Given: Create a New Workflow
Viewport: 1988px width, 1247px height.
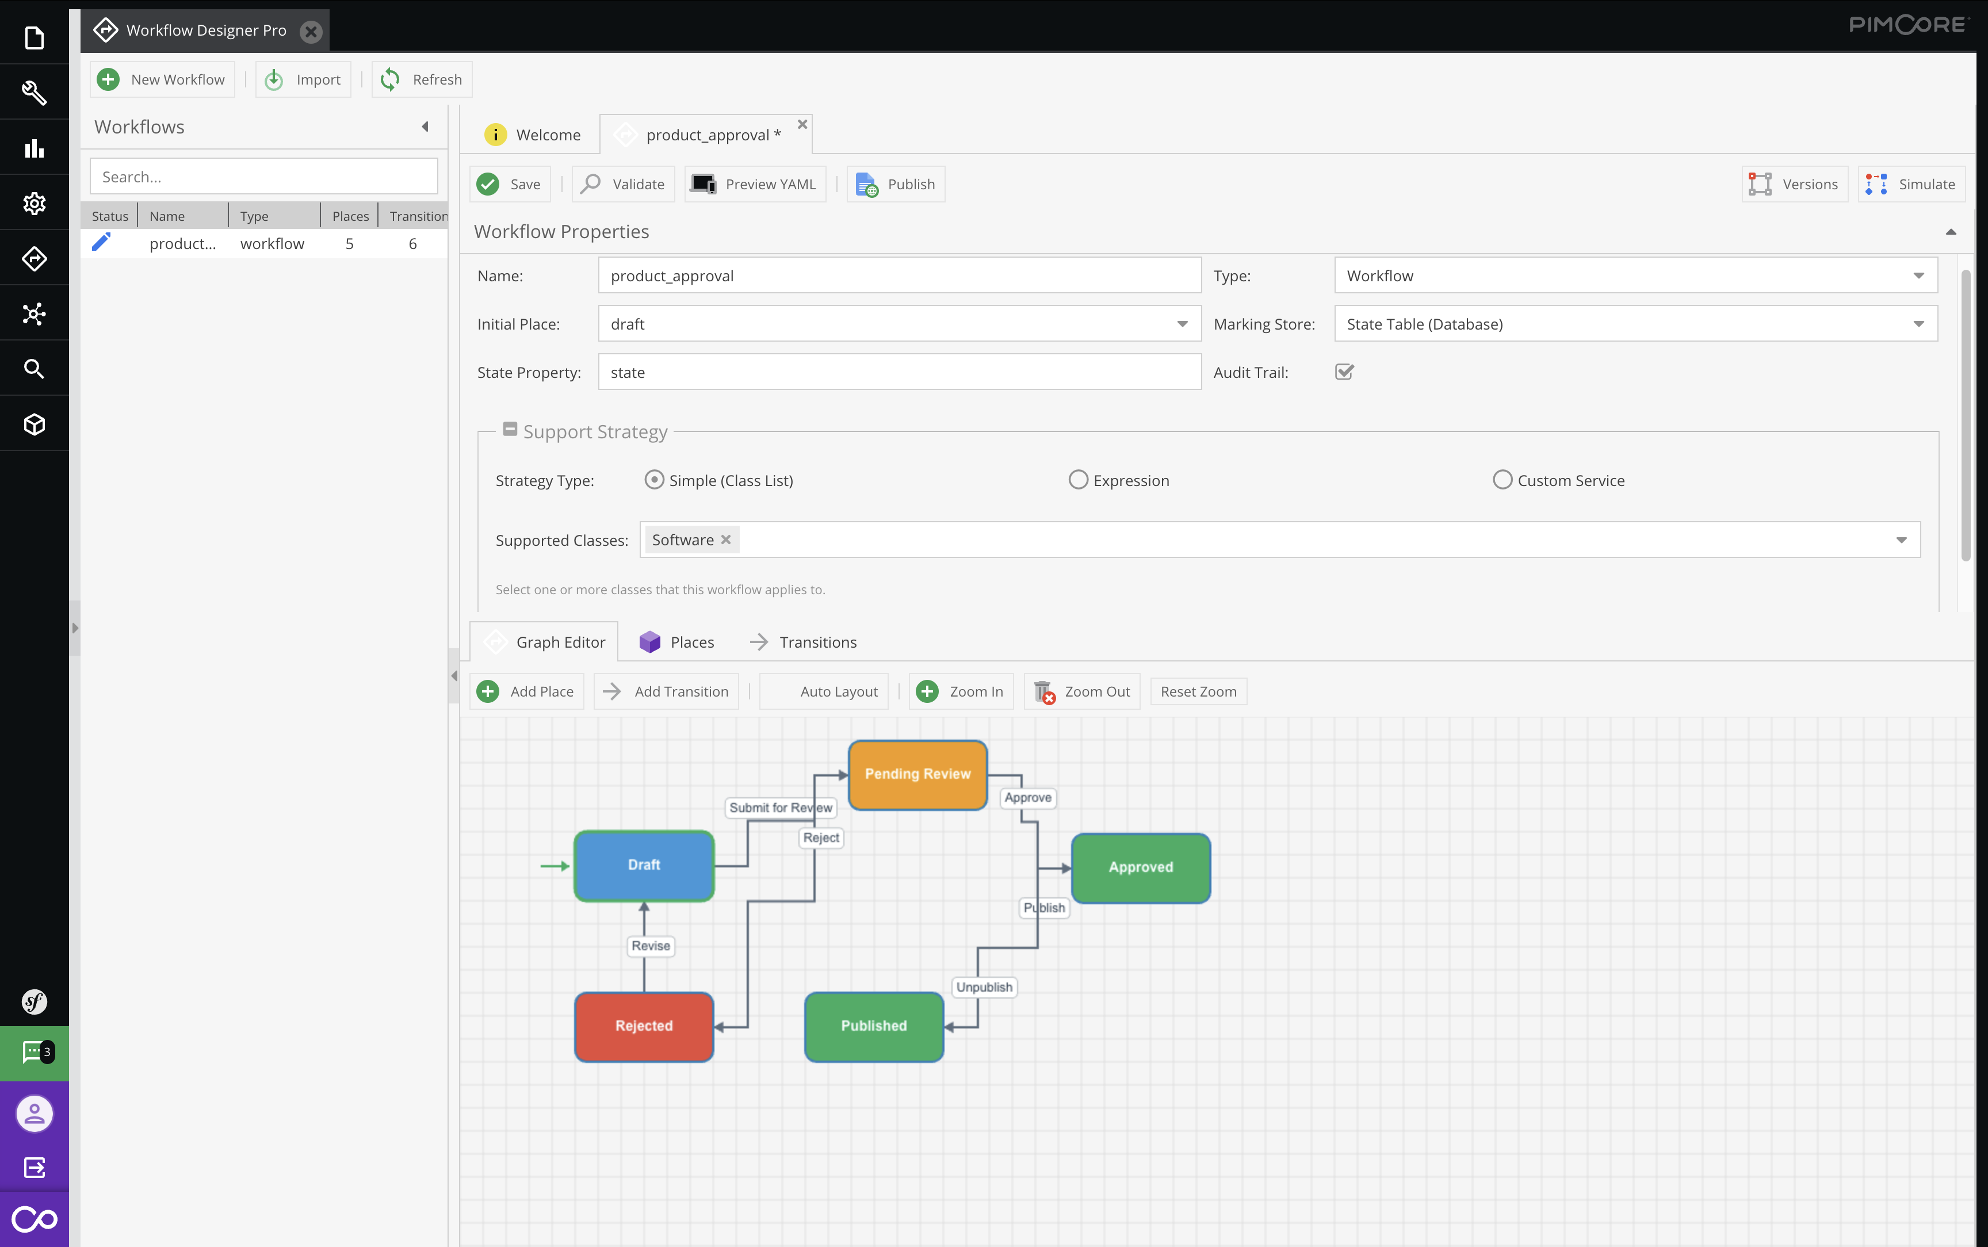Looking at the screenshot, I should 162,79.
